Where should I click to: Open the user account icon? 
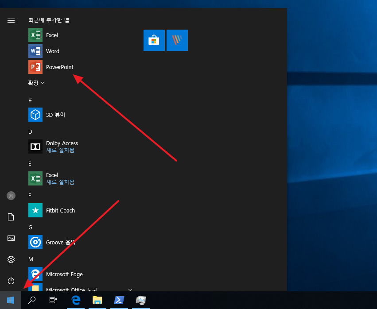[11, 196]
